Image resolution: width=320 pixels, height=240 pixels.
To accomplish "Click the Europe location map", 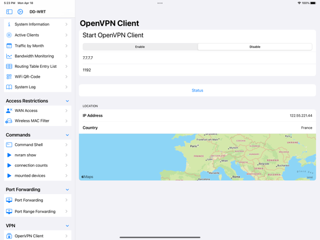I will pos(197,157).
